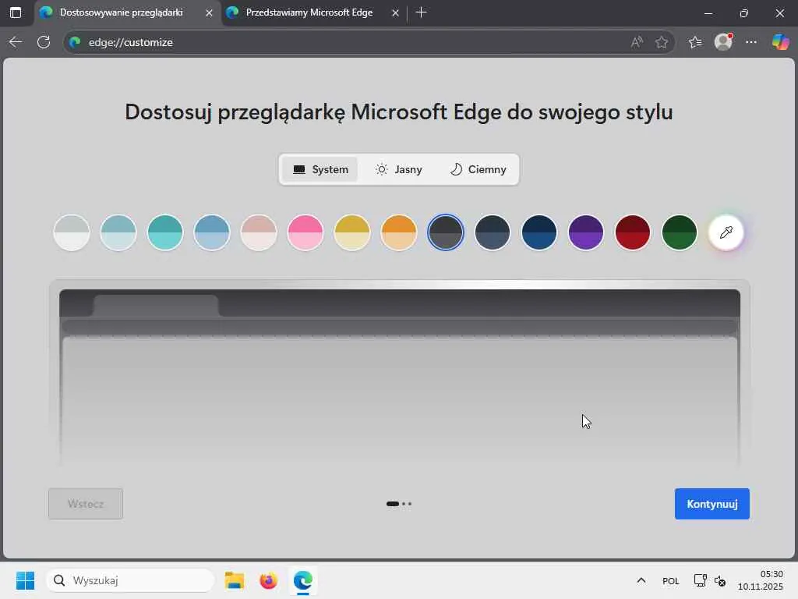Open the user profile avatar

[x=723, y=42]
